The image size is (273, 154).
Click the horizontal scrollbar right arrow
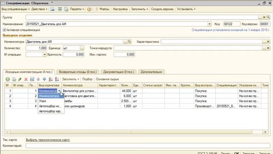tap(265, 132)
